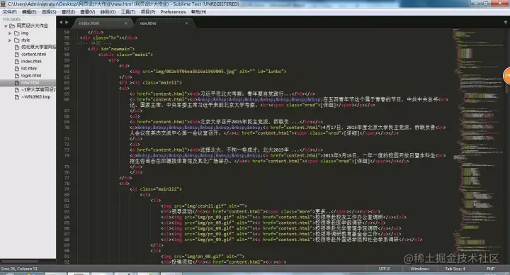
Task: Open the 编辑(E) menu
Action: click(29, 12)
